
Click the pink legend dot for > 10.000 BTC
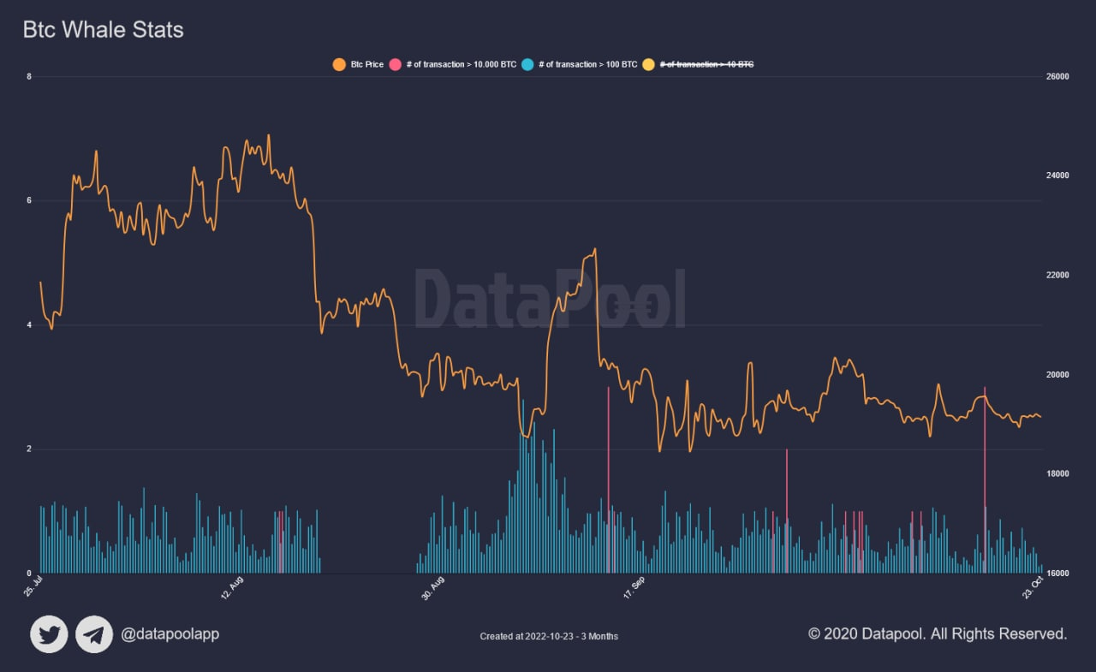396,64
